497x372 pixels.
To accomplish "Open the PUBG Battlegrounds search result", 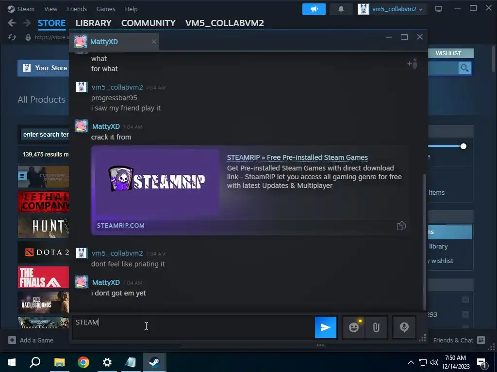I will pos(43,303).
